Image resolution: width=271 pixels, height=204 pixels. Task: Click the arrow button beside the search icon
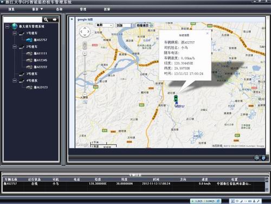click(x=54, y=20)
